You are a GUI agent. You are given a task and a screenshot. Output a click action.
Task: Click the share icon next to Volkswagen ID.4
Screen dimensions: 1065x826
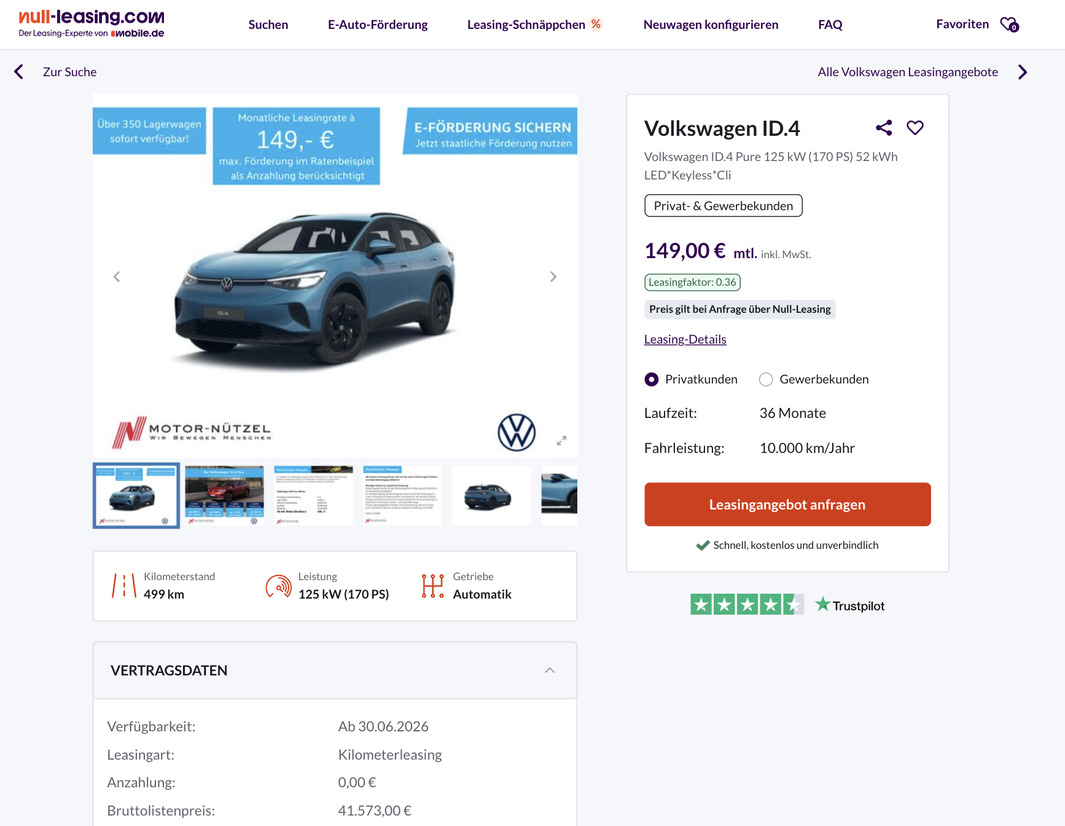point(884,128)
